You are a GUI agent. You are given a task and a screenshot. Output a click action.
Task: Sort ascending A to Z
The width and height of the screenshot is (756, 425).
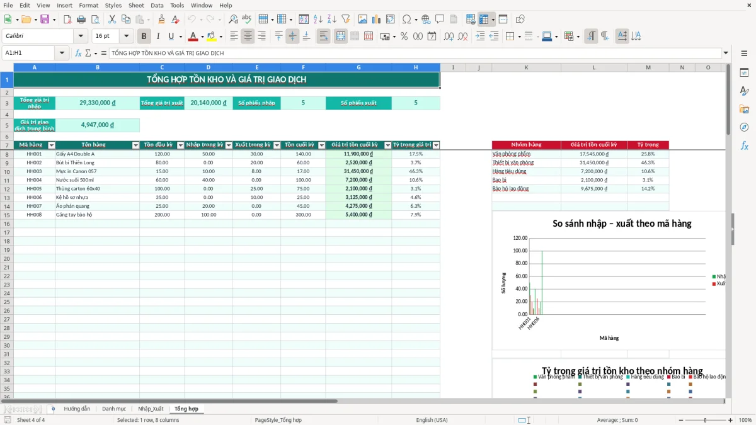tap(318, 20)
